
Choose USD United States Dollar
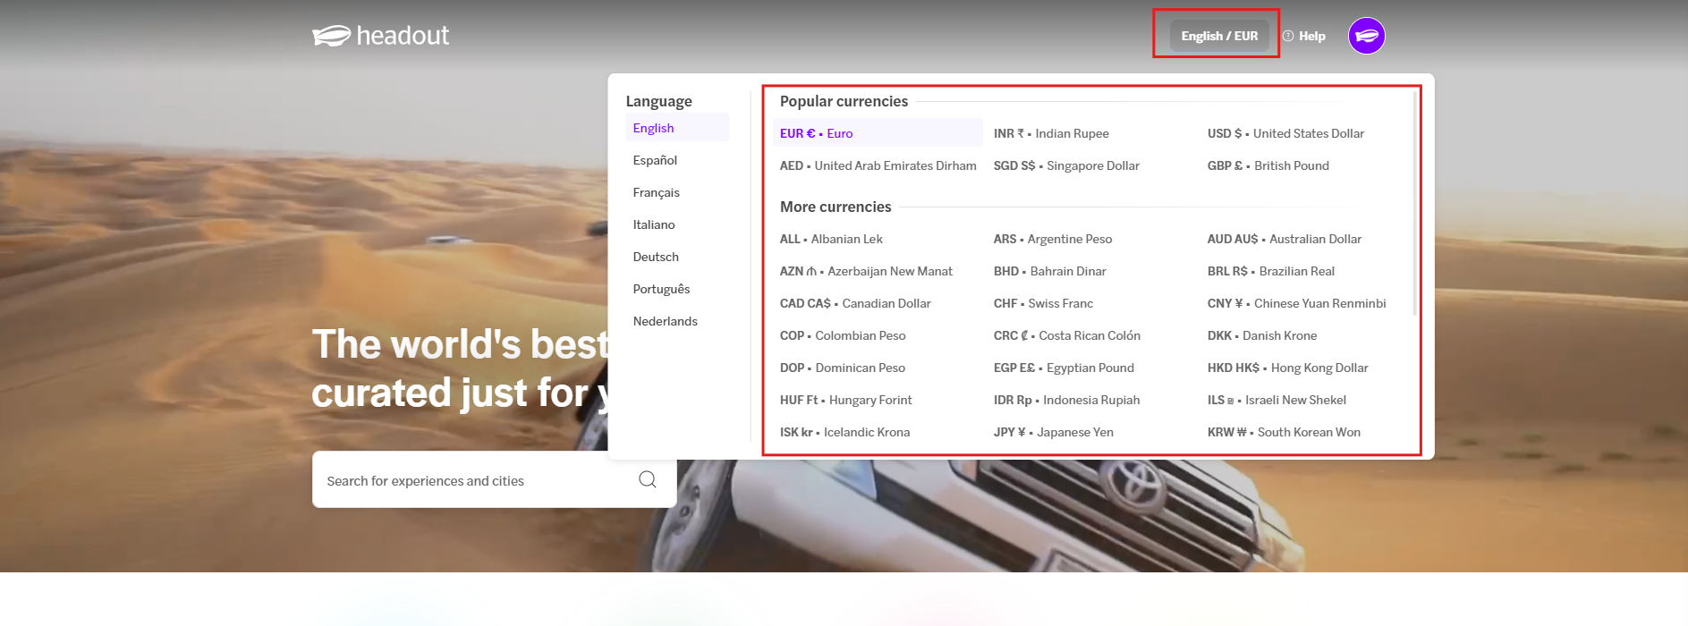coord(1285,133)
